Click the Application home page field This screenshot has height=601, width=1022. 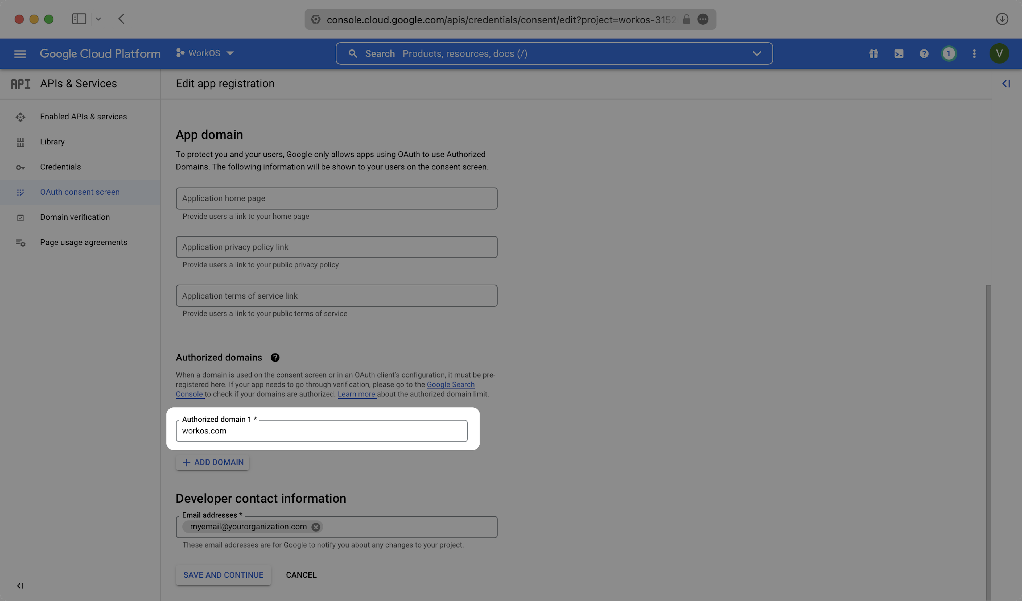[x=336, y=198]
